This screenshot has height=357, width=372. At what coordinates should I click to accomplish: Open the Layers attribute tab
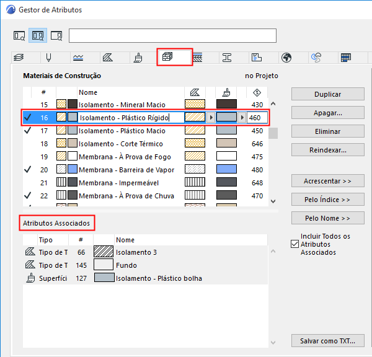point(19,58)
